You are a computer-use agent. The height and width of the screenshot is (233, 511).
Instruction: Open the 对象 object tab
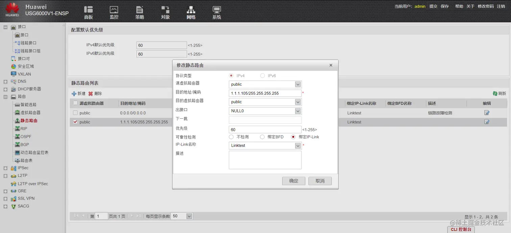pos(165,12)
